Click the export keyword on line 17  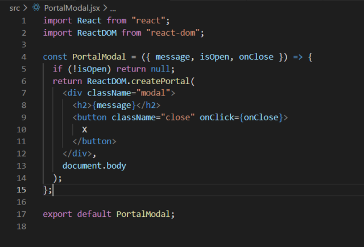pos(57,214)
